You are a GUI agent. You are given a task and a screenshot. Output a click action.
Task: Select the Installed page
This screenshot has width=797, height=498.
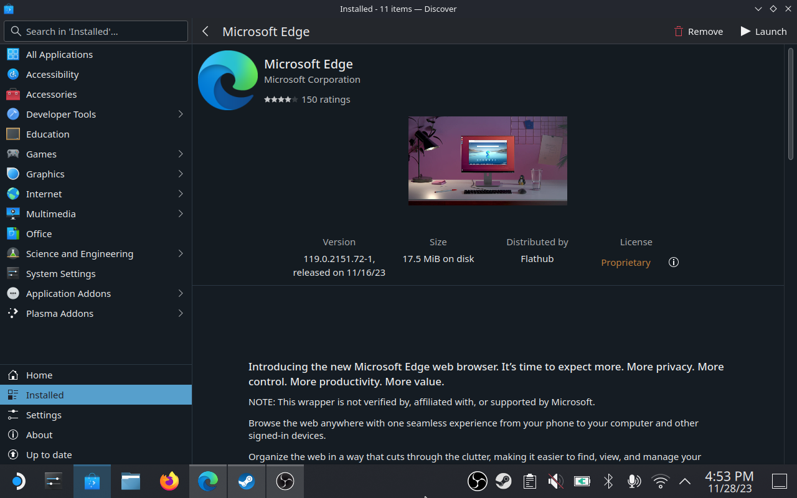pos(96,395)
